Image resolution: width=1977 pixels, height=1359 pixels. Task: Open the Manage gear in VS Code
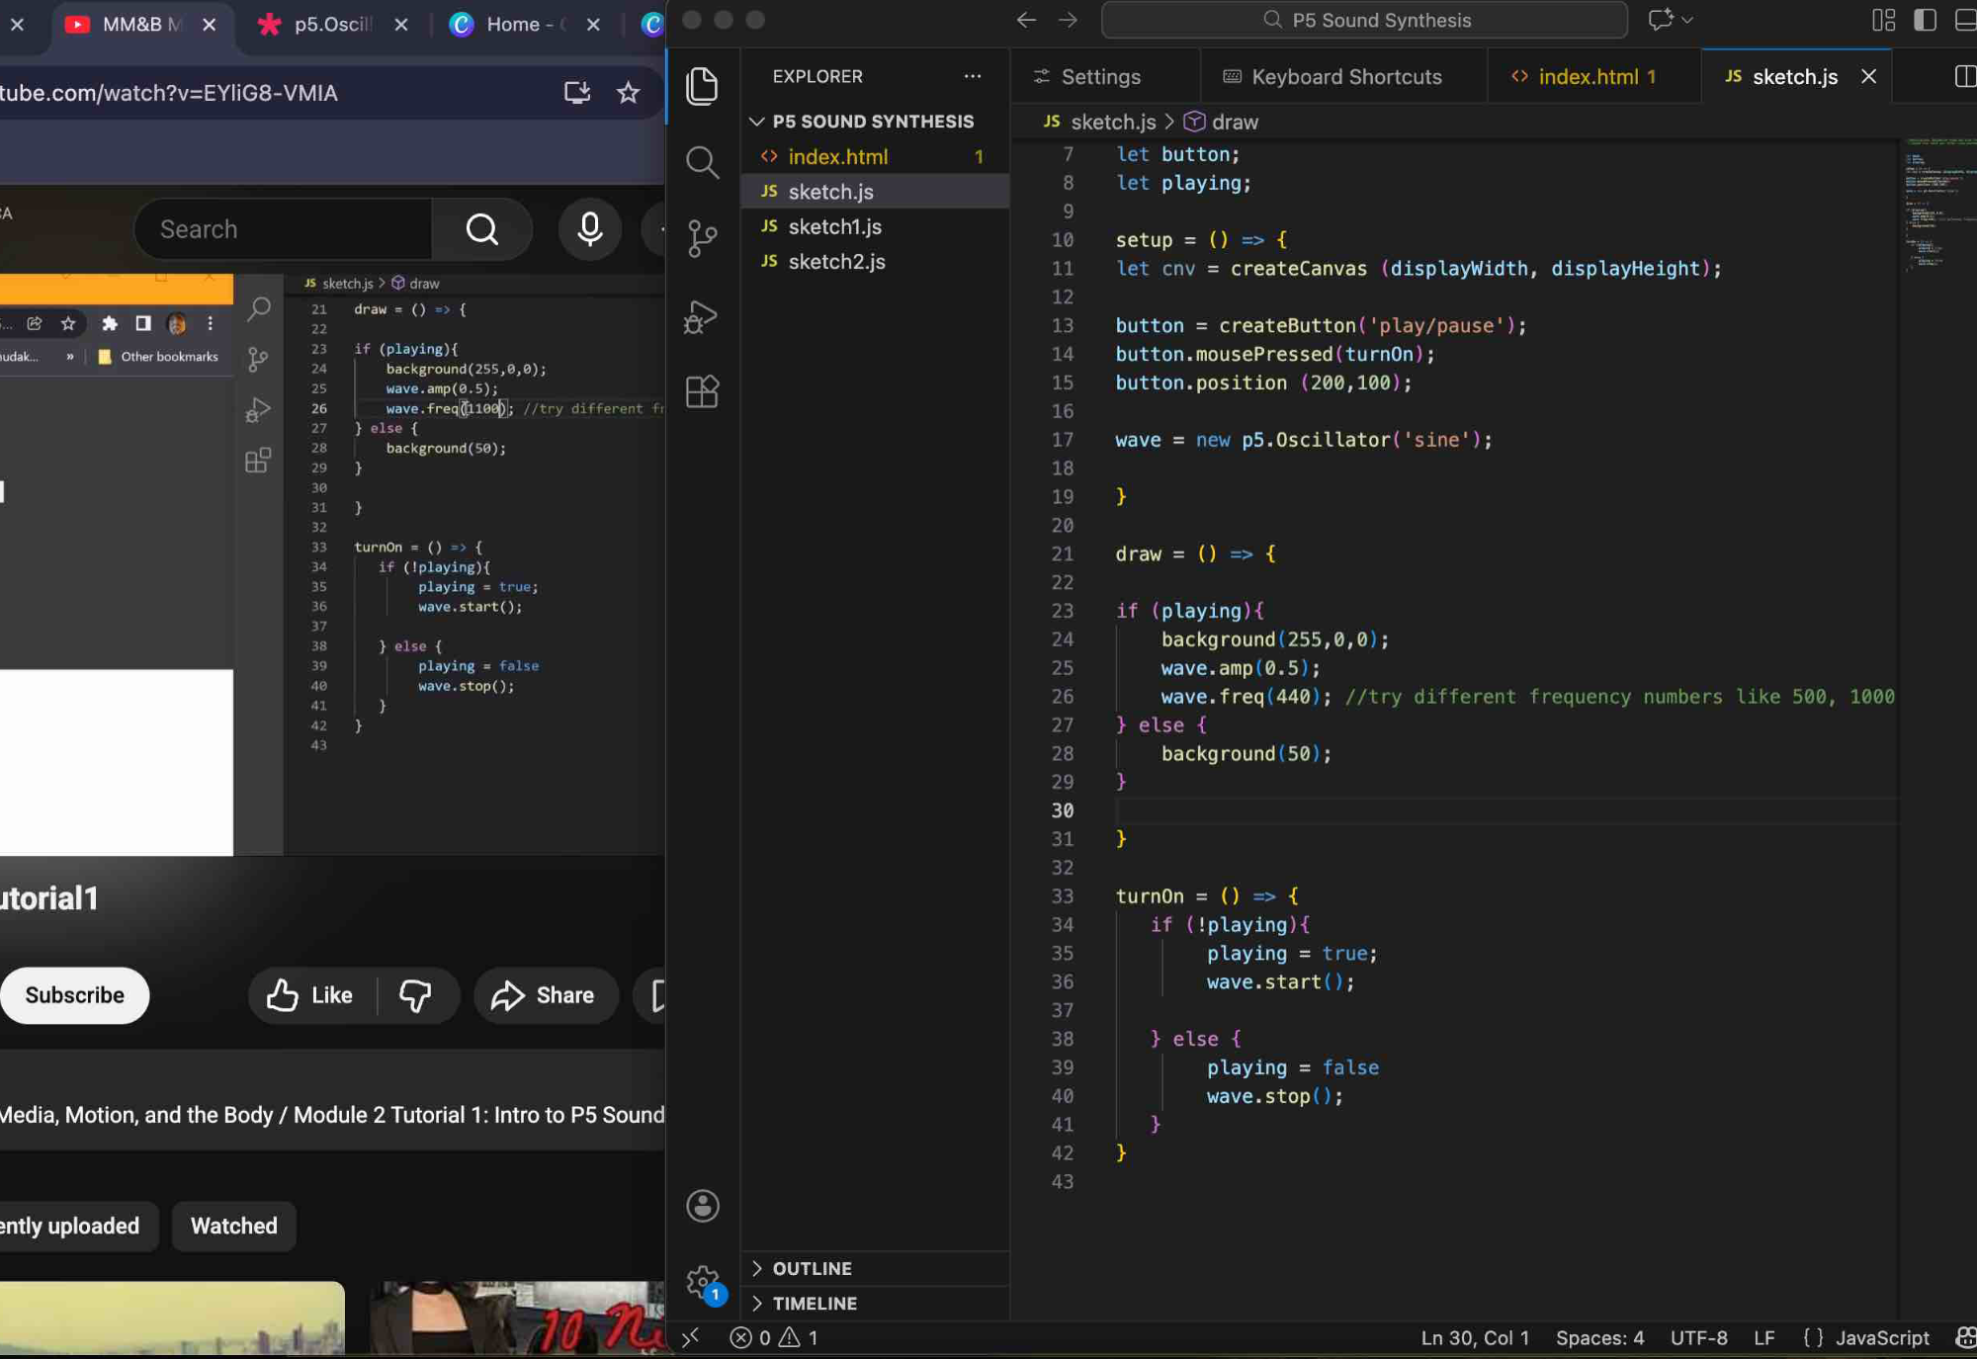coord(703,1282)
